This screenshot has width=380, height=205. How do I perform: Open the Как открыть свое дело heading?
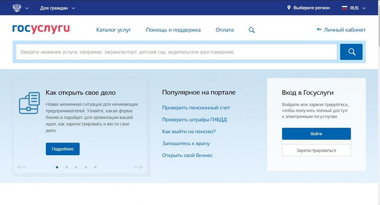81,93
